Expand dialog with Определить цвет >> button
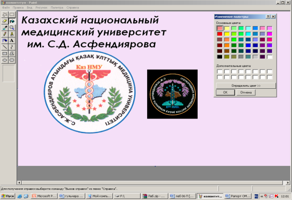The height and width of the screenshot is (200, 292). (x=246, y=86)
